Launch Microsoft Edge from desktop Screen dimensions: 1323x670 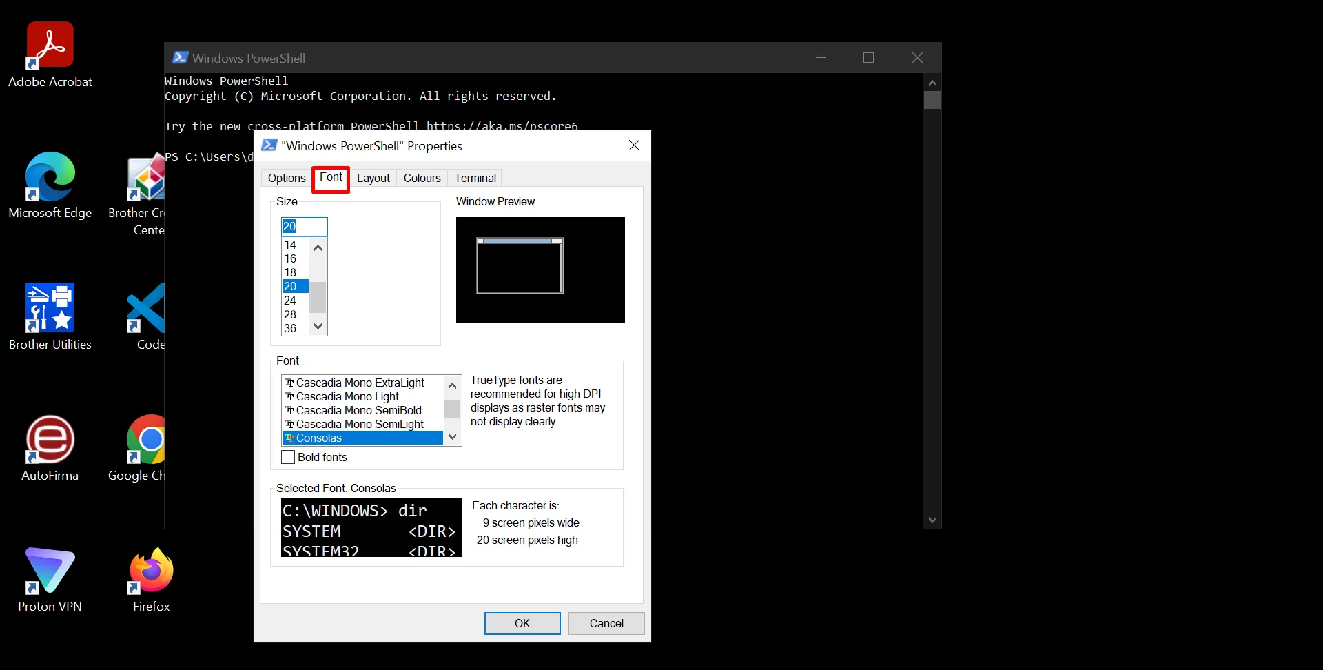50,177
